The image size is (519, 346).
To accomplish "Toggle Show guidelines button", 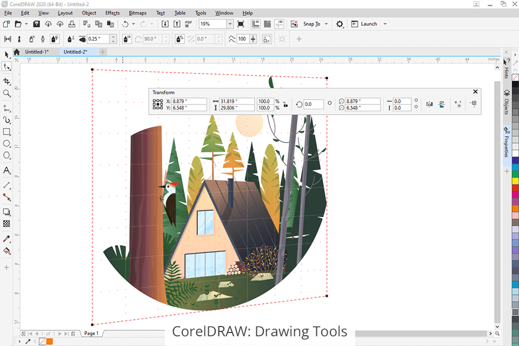I will point(280,24).
